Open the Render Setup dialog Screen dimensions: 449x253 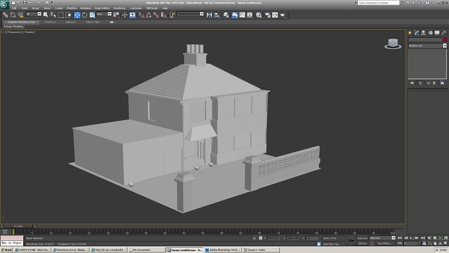coord(267,15)
